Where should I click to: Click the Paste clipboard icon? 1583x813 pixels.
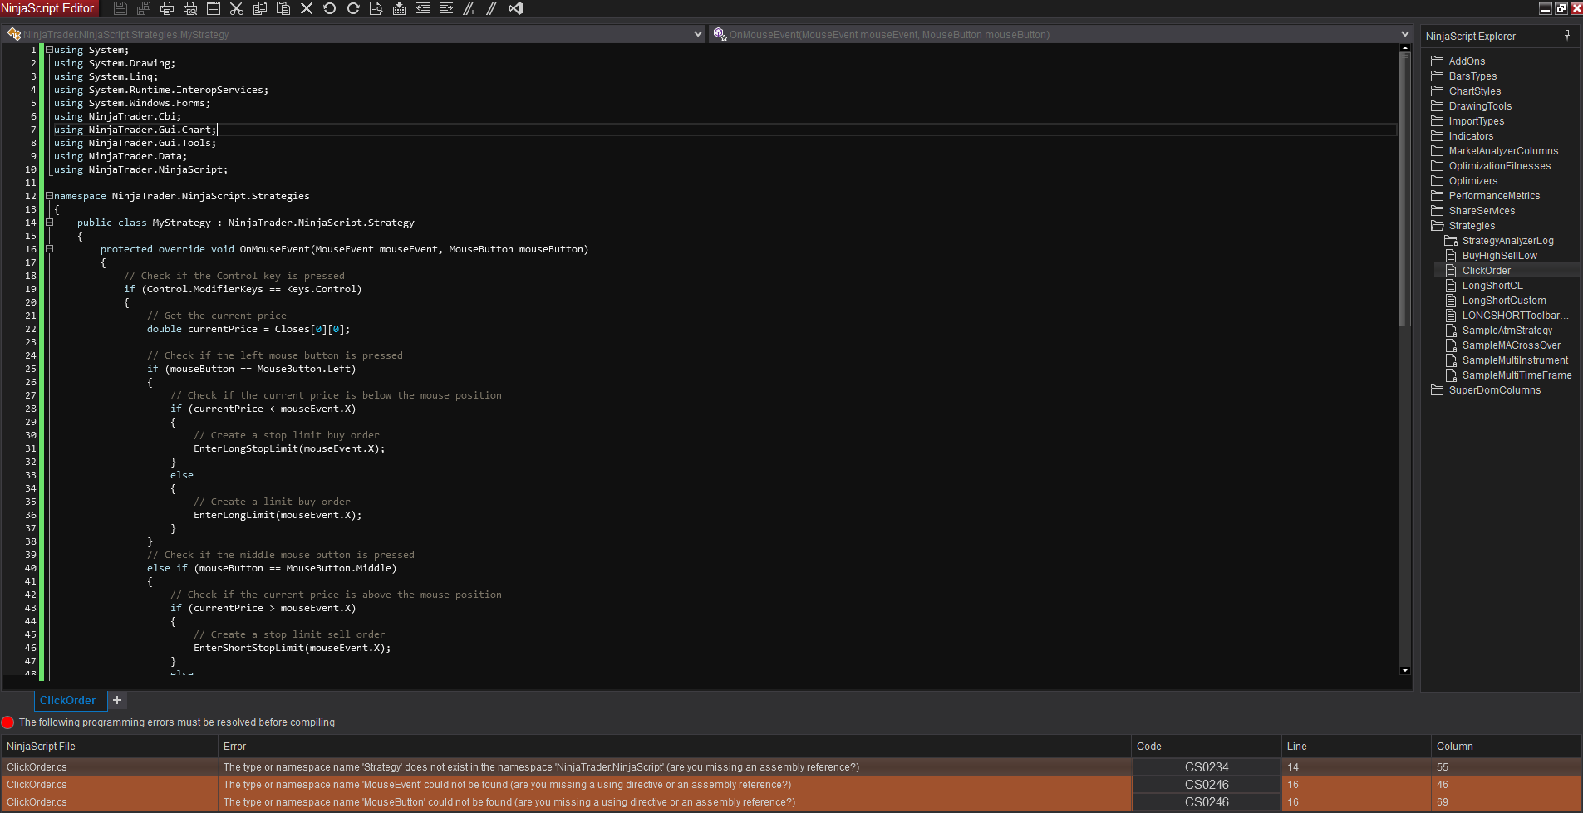pyautogui.click(x=283, y=8)
